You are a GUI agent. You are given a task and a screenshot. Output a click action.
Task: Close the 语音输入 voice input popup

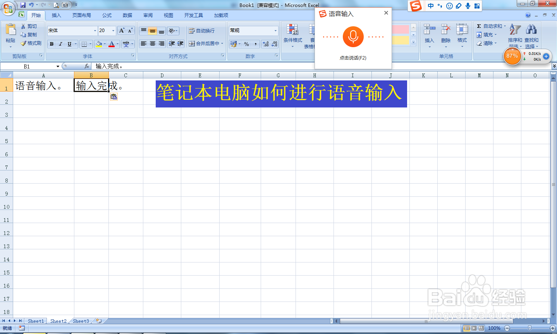click(x=386, y=13)
